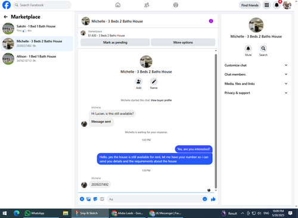Switch to Alisba Leads Chrome window
298x218 pixels.
[x=128, y=213]
